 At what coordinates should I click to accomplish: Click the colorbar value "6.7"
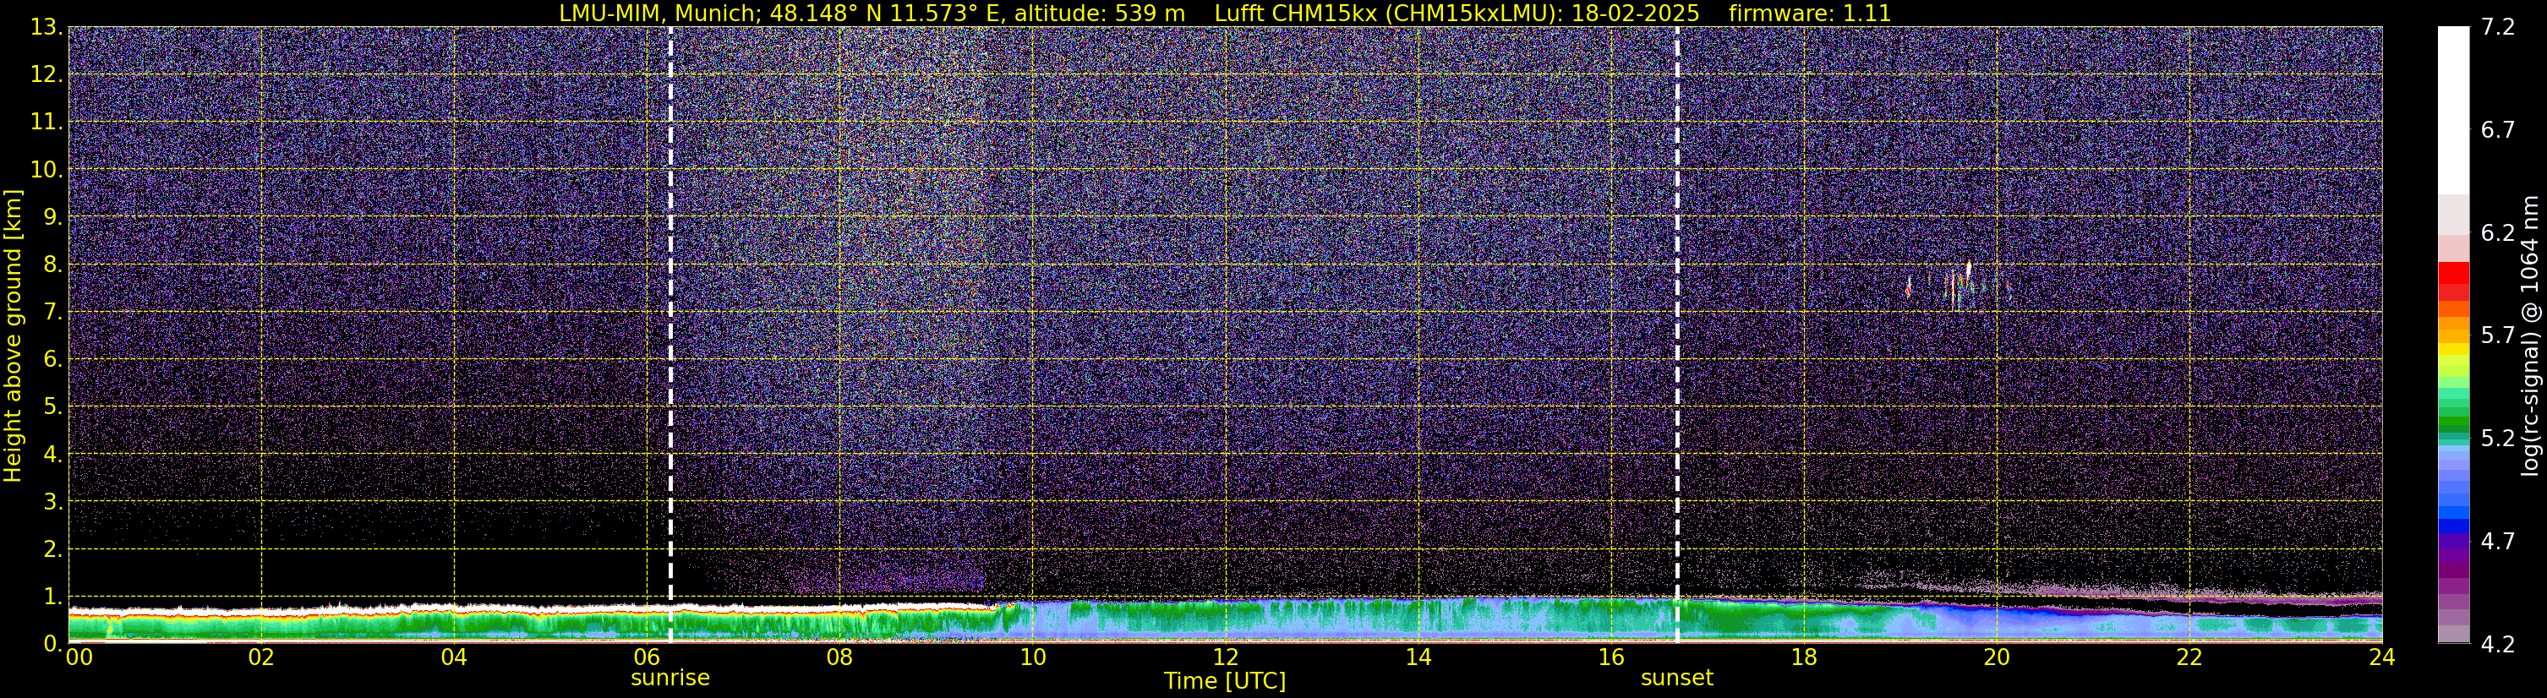point(2498,130)
